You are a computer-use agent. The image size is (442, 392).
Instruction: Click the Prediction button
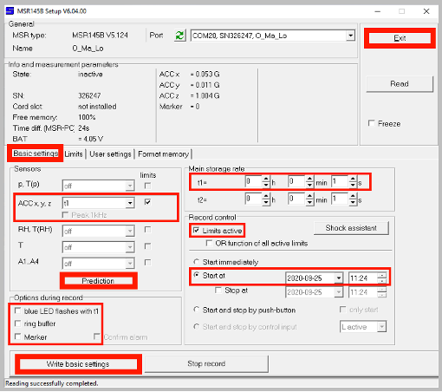click(98, 281)
